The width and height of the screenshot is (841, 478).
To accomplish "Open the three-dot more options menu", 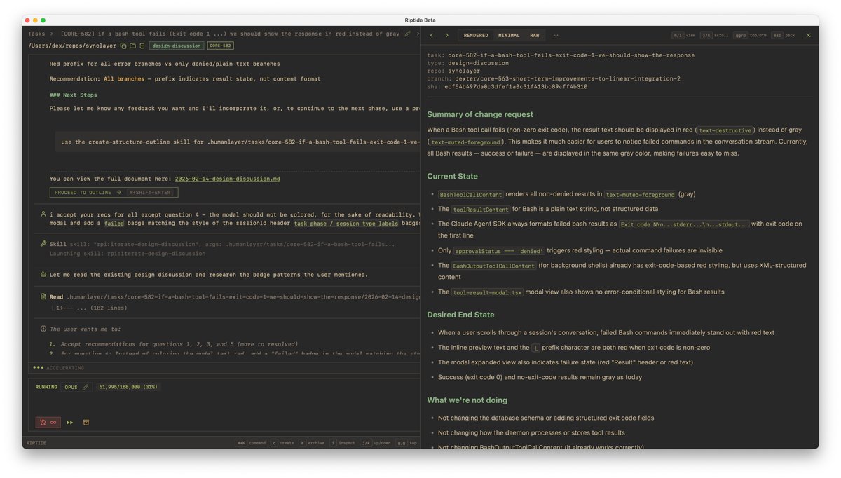I will point(556,35).
